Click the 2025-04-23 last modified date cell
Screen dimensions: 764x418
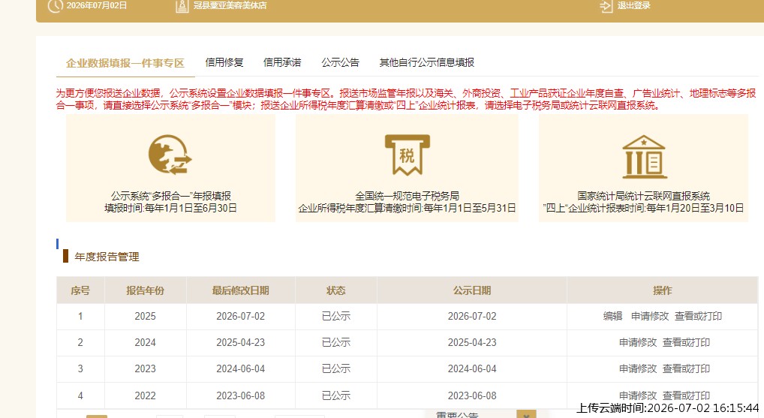point(241,342)
